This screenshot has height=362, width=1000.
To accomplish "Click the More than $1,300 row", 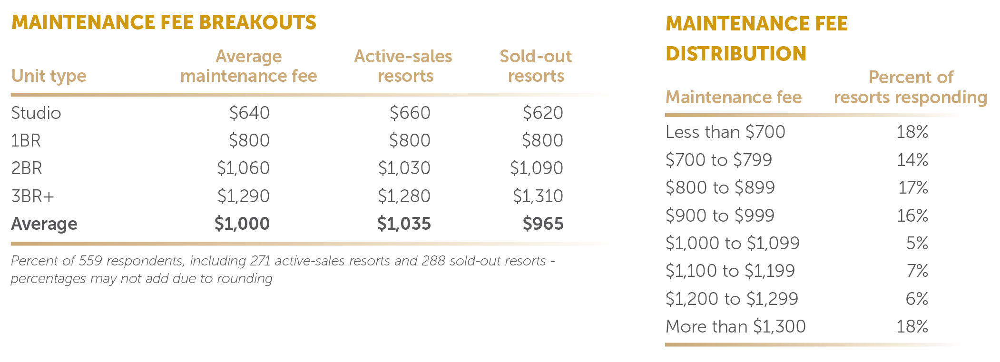I will pos(735,326).
